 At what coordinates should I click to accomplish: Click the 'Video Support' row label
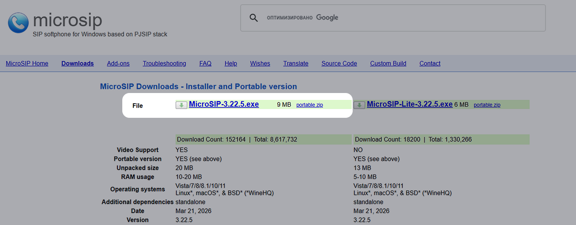pyautogui.click(x=138, y=150)
